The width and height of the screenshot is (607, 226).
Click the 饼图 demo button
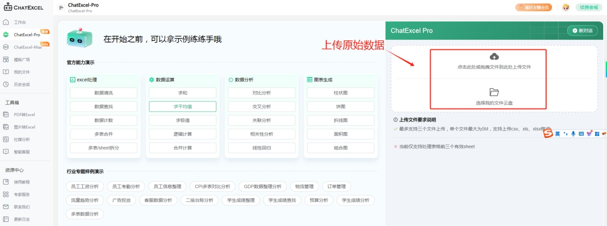click(x=341, y=106)
